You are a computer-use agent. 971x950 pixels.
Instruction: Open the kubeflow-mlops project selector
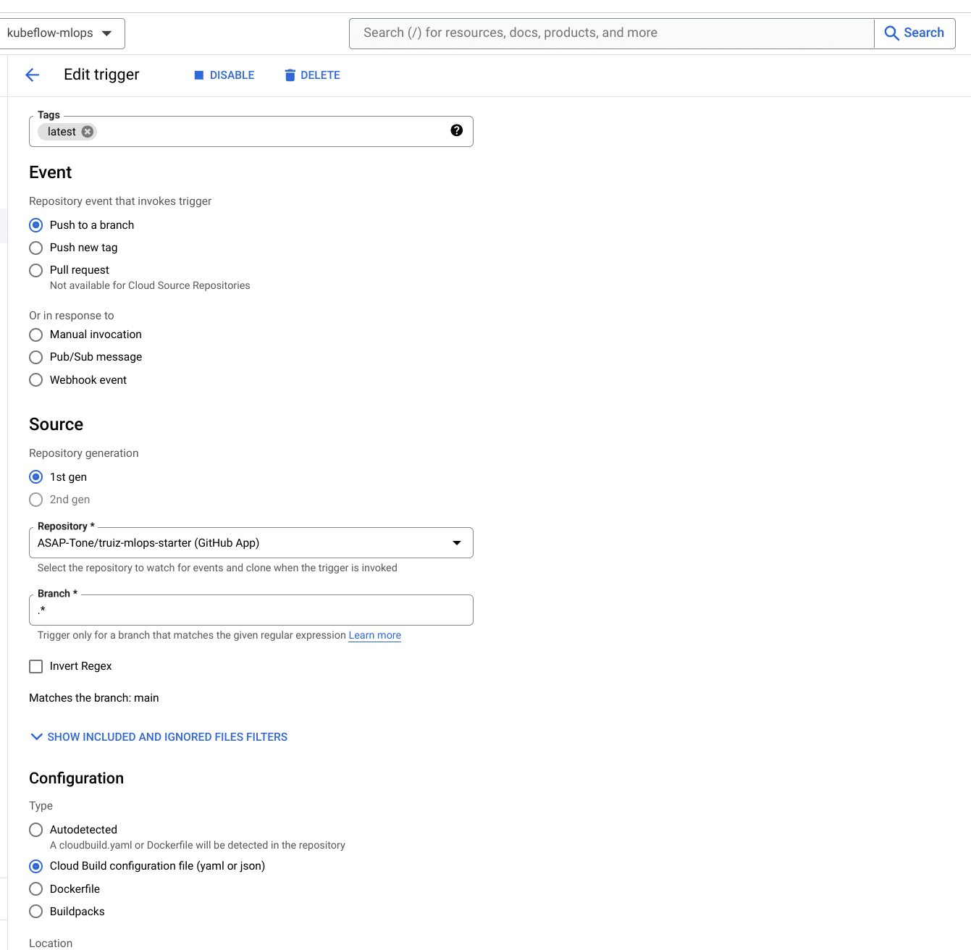60,33
